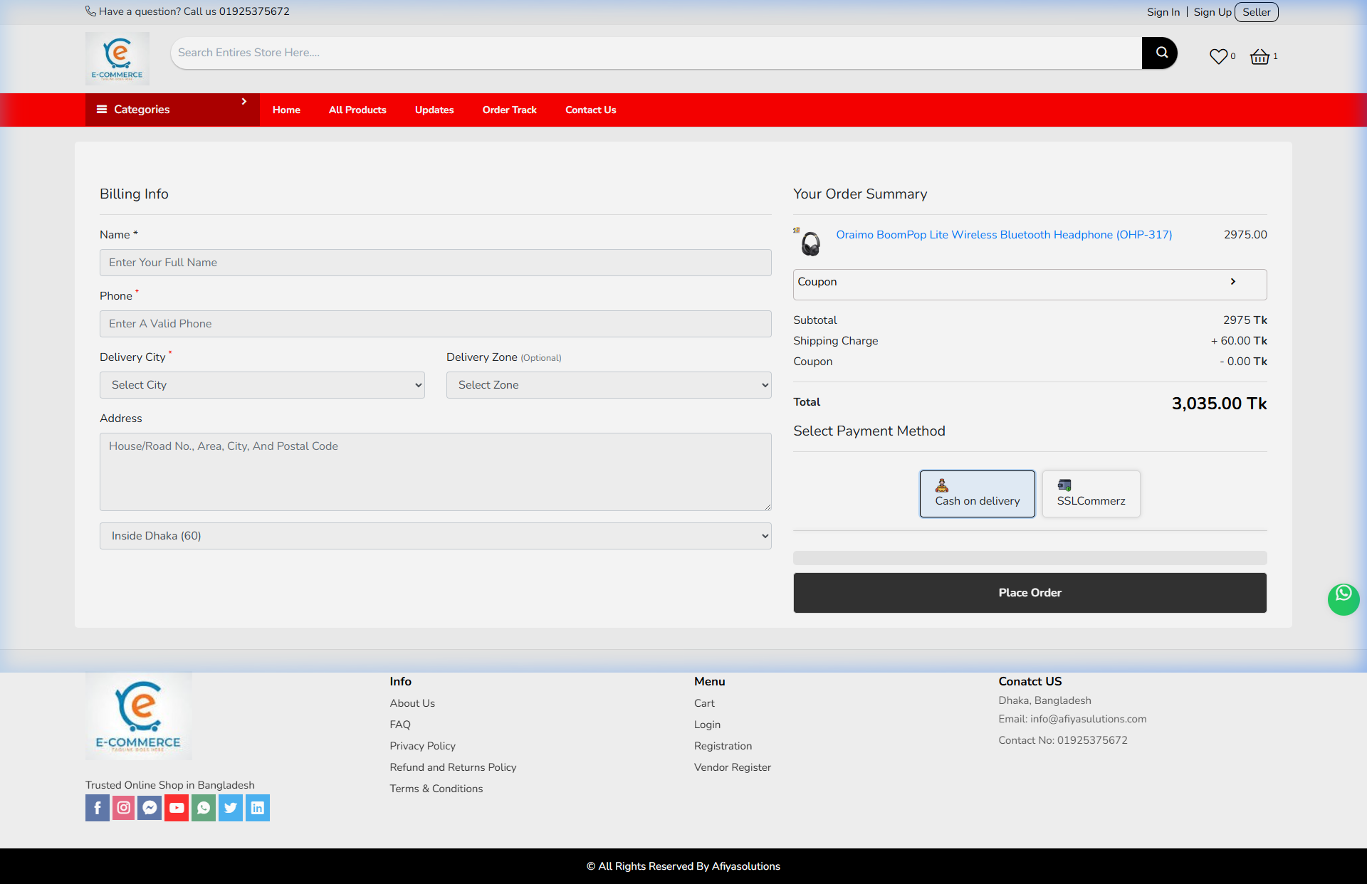Select SSLCommerz payment method
The image size is (1367, 884).
coord(1091,493)
